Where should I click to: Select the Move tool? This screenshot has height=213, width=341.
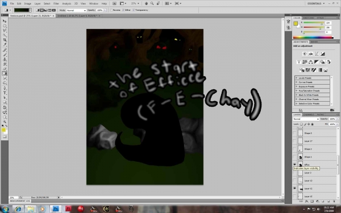(5, 21)
